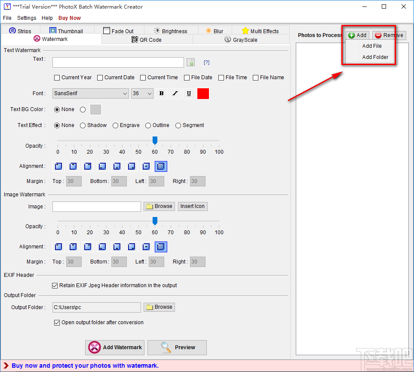Select bottom-left alignment for text watermark
This screenshot has width=414, height=372.
(102, 166)
